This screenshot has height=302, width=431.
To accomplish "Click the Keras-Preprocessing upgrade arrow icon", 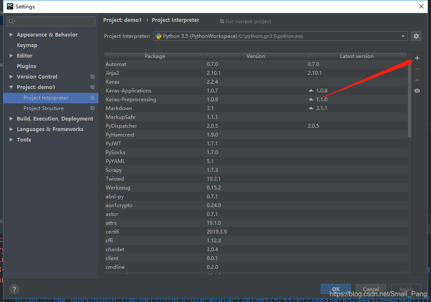I will pos(311,99).
